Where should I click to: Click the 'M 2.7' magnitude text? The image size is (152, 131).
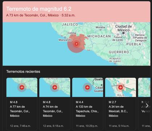click(x=113, y=102)
